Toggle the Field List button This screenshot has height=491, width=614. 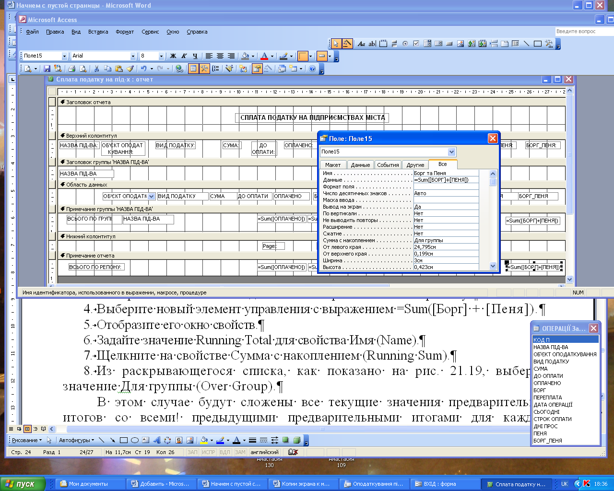[193, 69]
